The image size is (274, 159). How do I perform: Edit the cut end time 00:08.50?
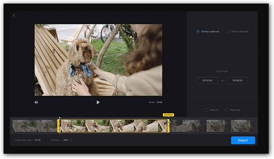[237, 80]
